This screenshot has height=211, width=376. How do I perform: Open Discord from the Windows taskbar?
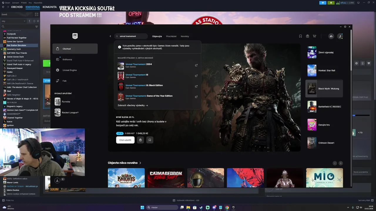pos(214,207)
